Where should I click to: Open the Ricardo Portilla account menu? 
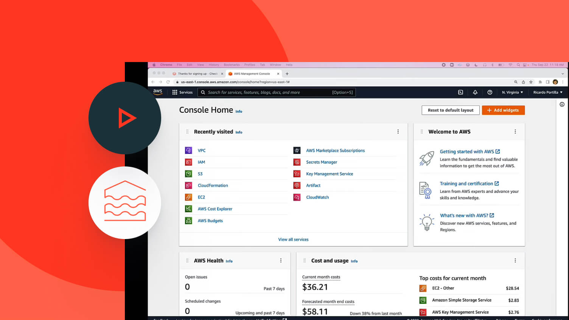click(548, 92)
